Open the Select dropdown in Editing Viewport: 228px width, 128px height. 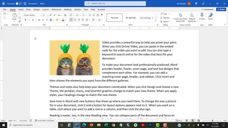click(x=165, y=21)
